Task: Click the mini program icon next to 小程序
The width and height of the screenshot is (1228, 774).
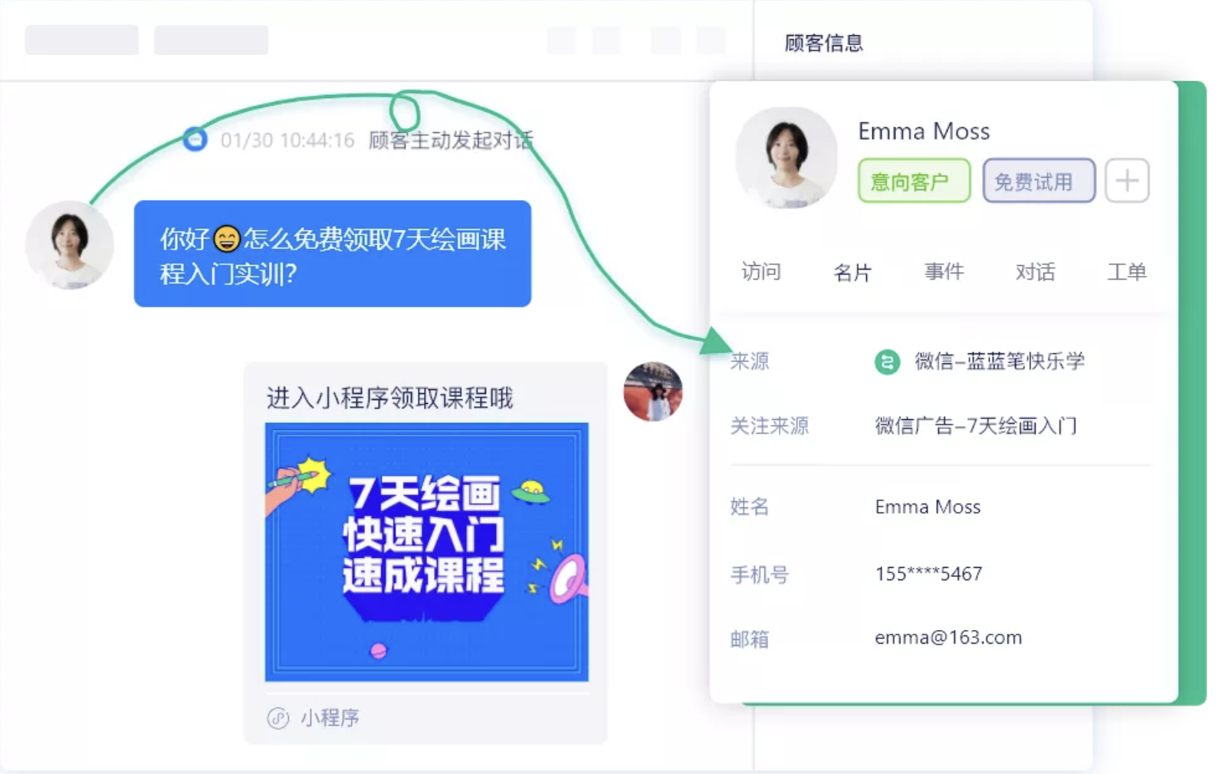Action: (277, 718)
